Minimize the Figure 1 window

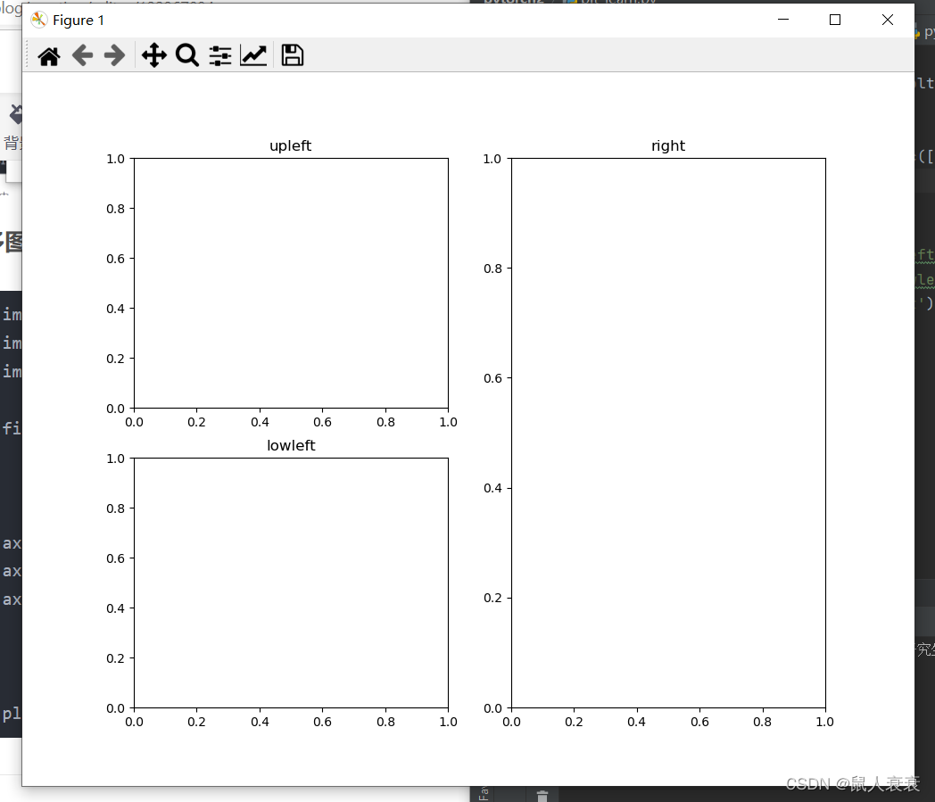click(782, 19)
